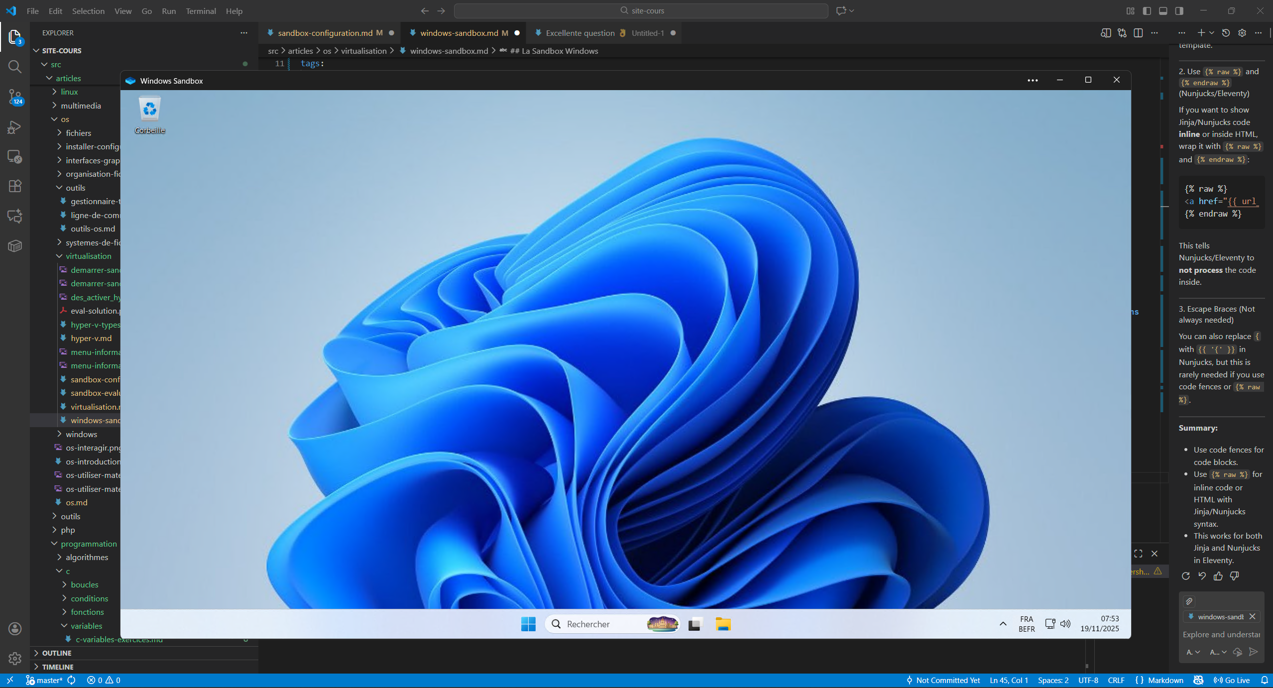This screenshot has height=688, width=1273.
Task: Start a new chat with plus icon
Action: [1201, 33]
